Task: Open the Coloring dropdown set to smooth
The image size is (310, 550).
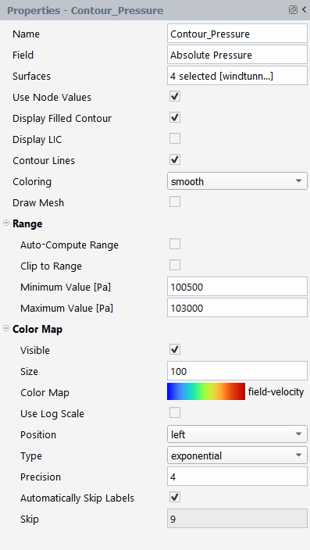Action: click(237, 181)
